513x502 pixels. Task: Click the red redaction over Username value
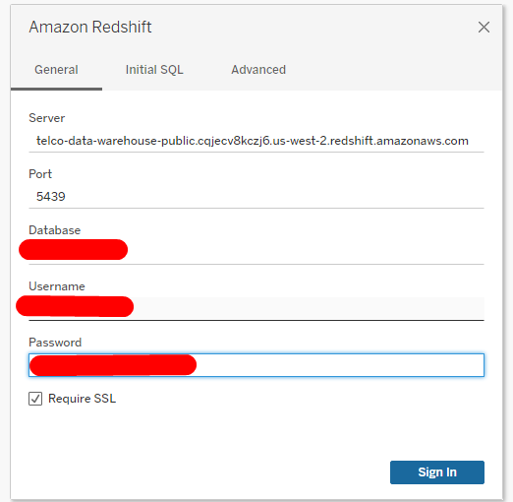point(75,306)
